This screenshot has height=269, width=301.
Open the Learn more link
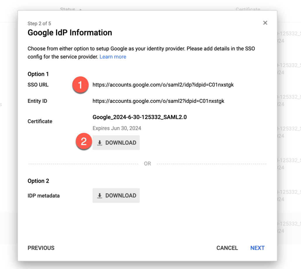tap(113, 57)
